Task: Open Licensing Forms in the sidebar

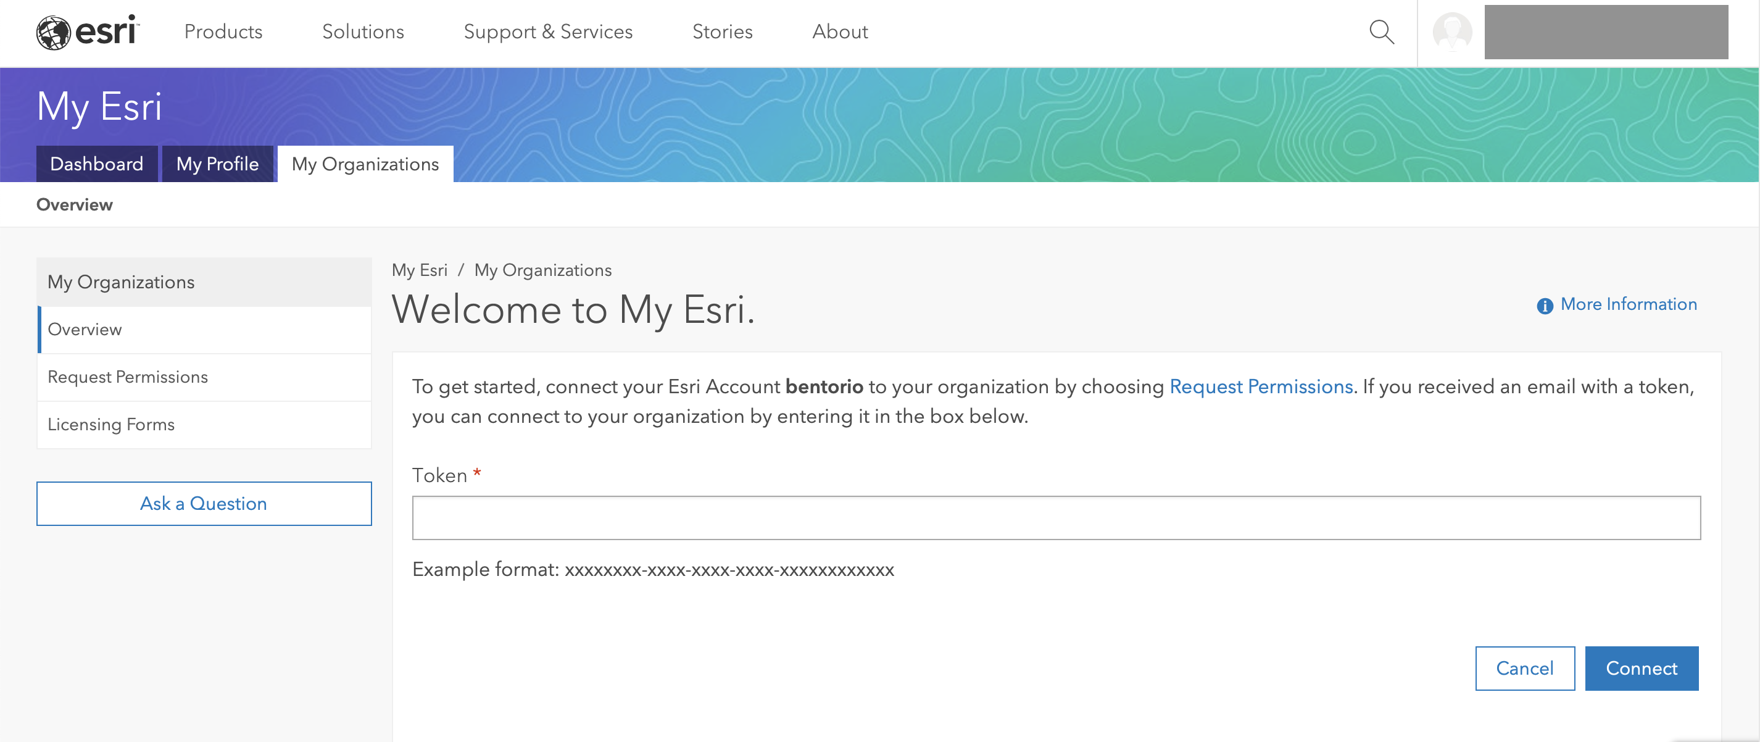Action: click(111, 424)
